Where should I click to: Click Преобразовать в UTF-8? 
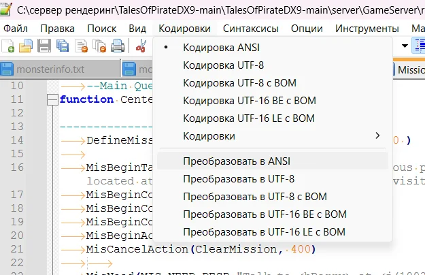click(239, 179)
